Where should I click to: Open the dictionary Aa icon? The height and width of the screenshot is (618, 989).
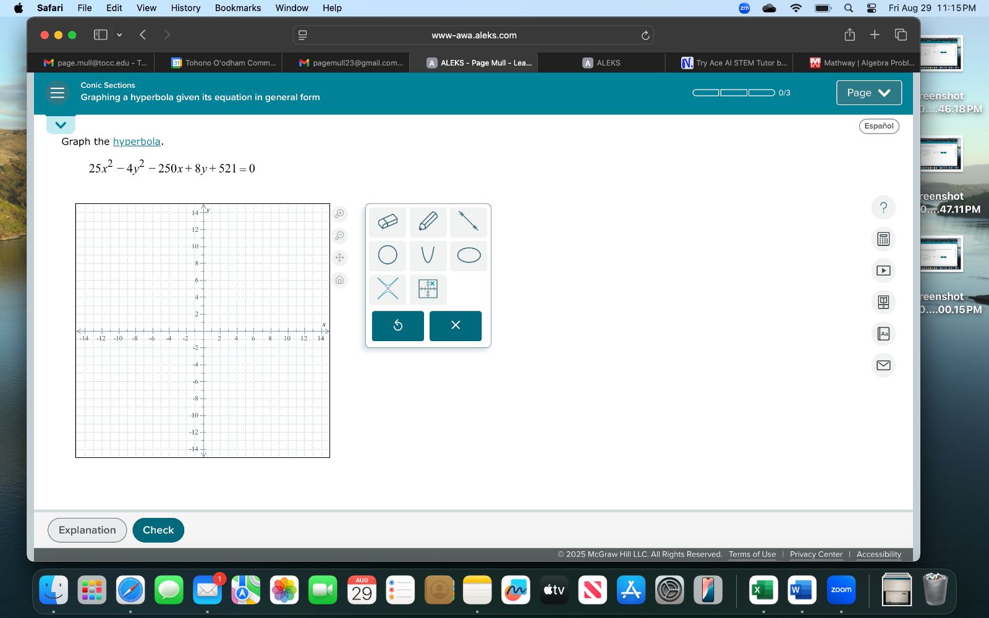(883, 334)
